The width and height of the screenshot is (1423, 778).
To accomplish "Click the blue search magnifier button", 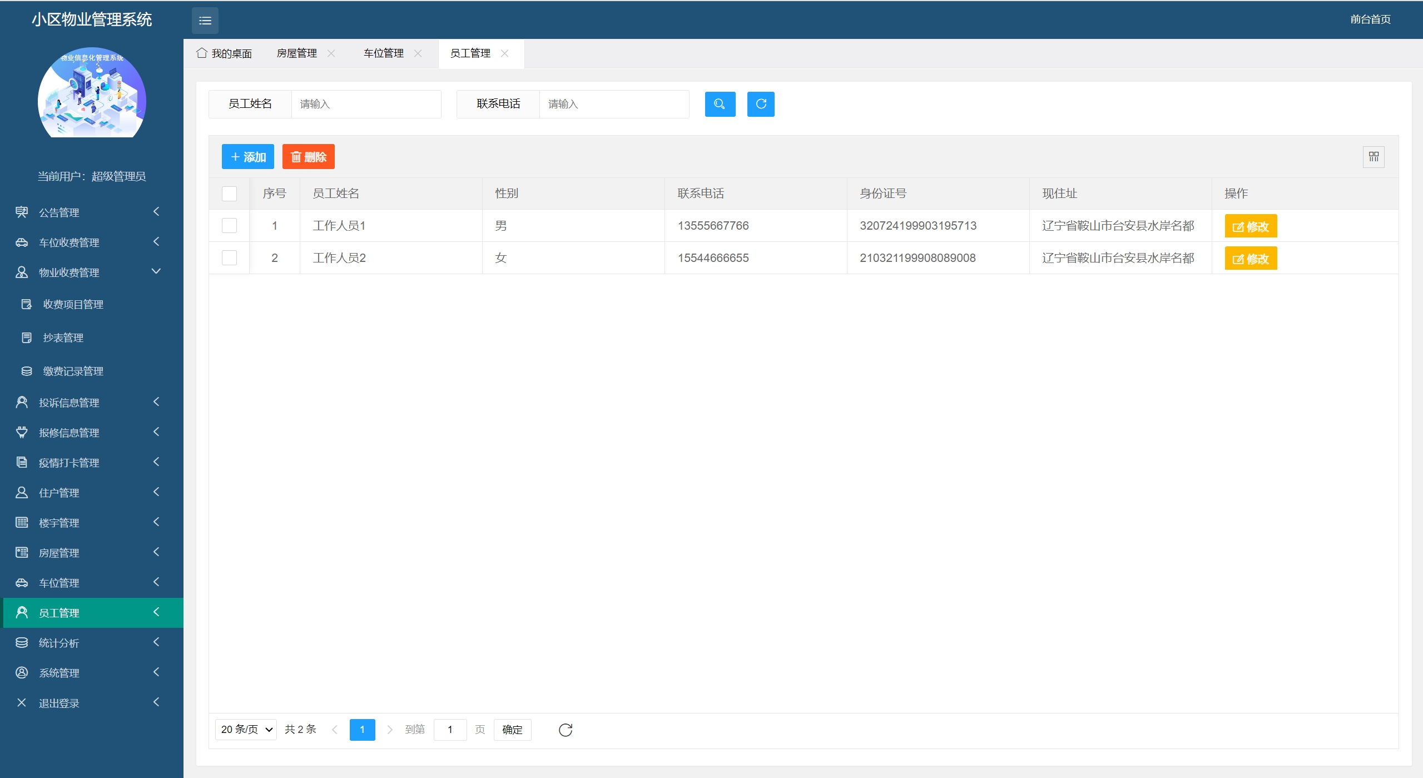I will [720, 104].
